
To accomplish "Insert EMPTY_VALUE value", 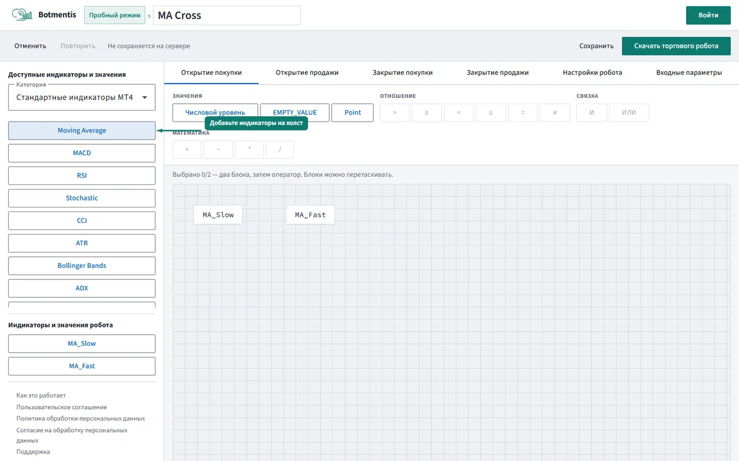I will pyautogui.click(x=295, y=112).
